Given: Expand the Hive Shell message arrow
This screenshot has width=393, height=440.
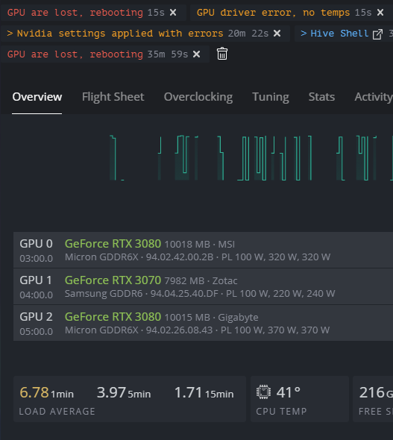Looking at the screenshot, I should click(x=304, y=34).
